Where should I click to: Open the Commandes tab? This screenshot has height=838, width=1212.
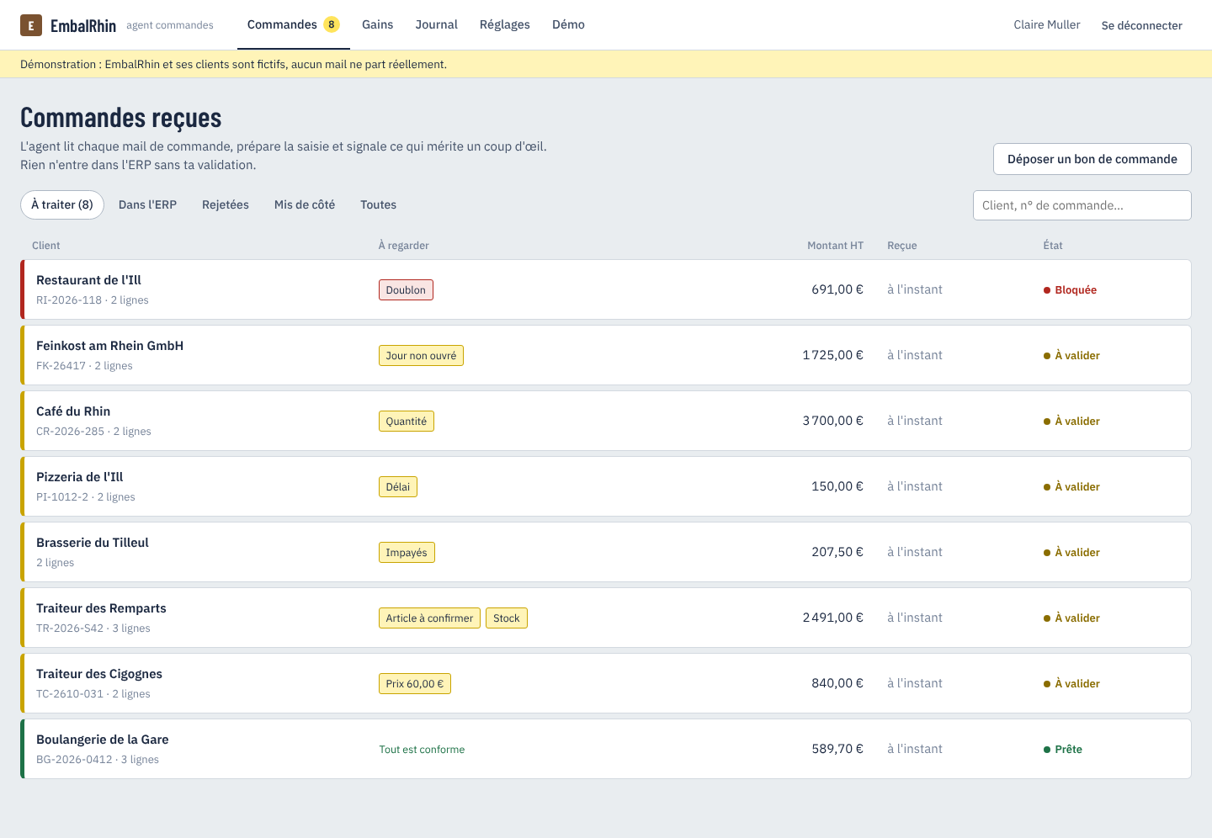tap(293, 24)
